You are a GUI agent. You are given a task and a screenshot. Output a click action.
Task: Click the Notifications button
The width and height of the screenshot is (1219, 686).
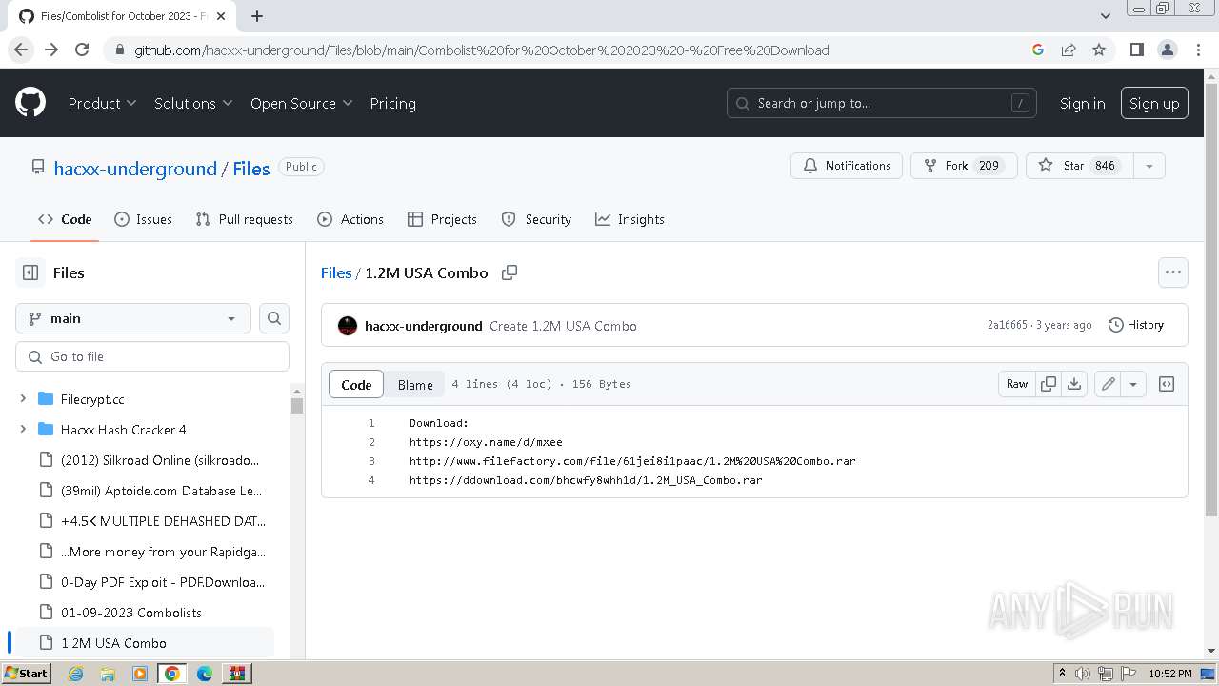(x=847, y=166)
